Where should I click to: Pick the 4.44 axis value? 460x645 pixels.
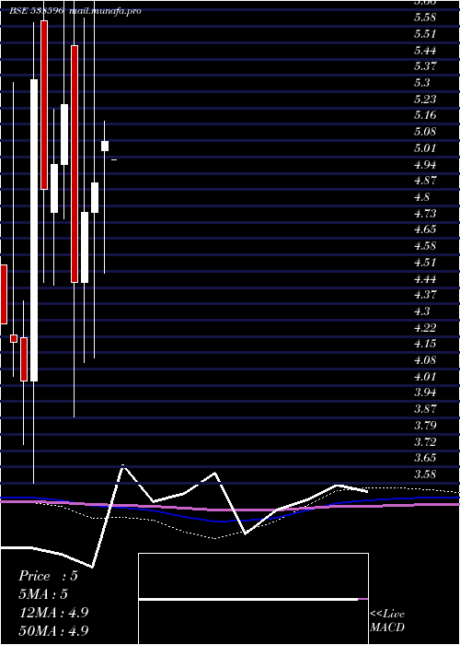point(425,279)
